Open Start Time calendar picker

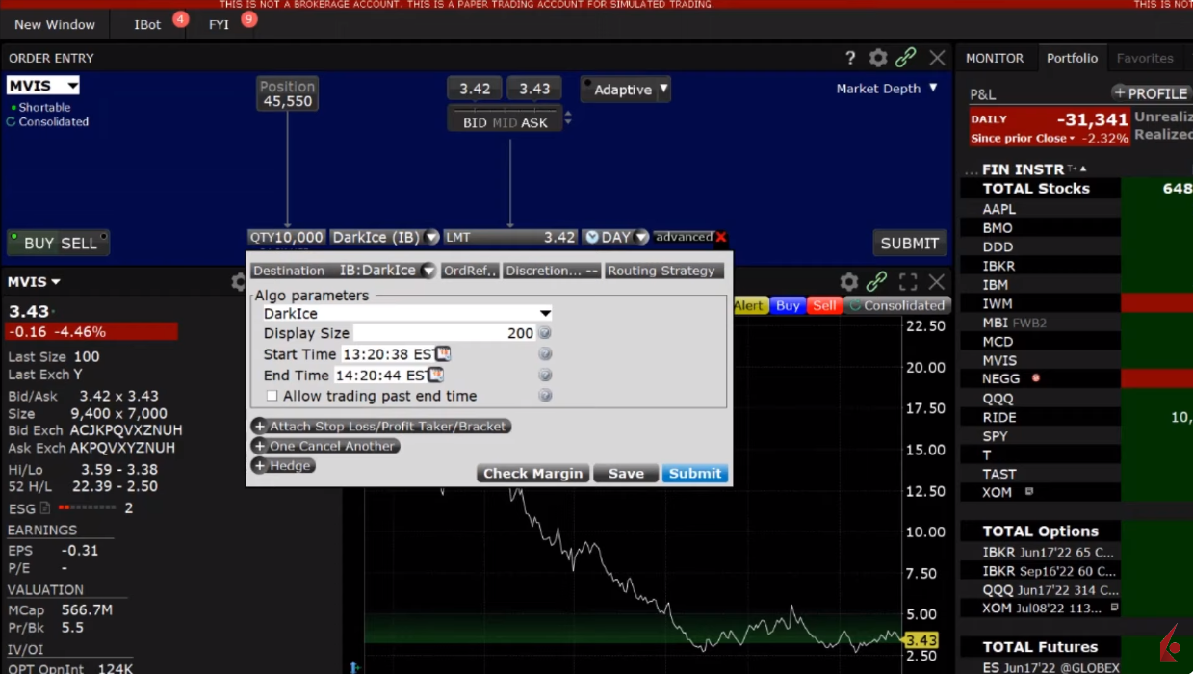point(442,354)
